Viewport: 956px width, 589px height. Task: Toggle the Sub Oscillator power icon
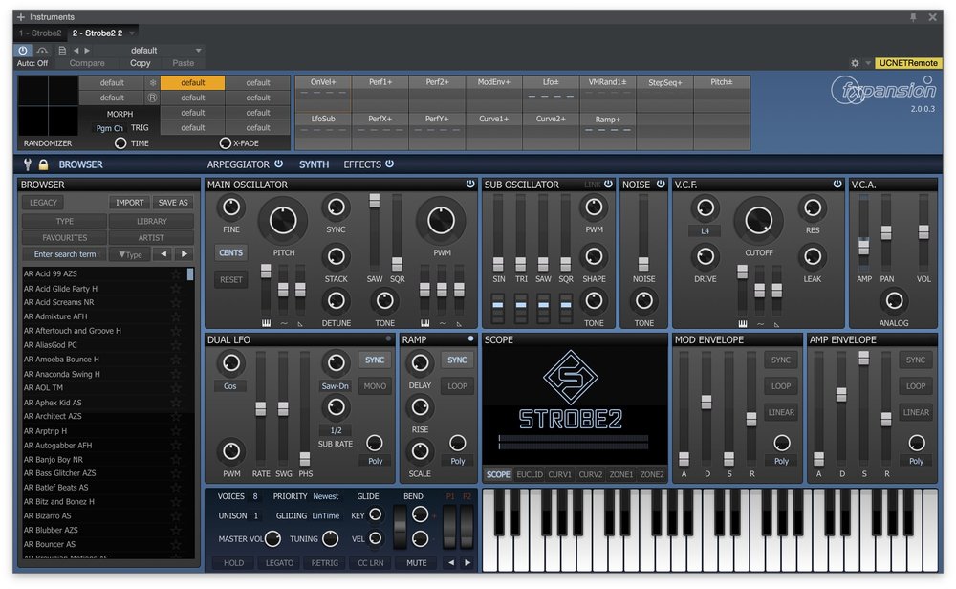click(608, 184)
